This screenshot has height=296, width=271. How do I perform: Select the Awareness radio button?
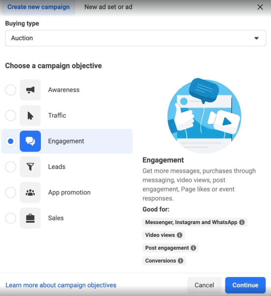[11, 90]
